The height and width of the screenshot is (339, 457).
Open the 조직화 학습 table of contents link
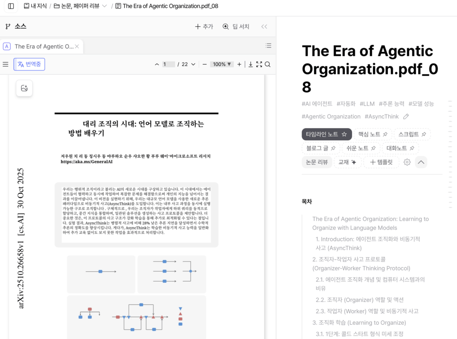[359, 323]
